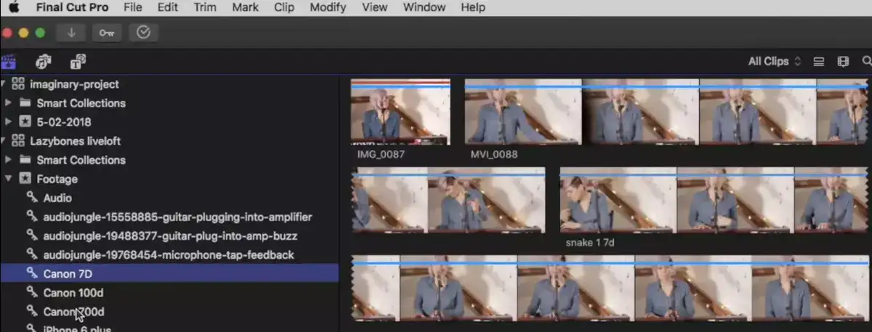
Task: Select audiojungle-19768454-microphone-tap-feedback collection
Action: (169, 254)
